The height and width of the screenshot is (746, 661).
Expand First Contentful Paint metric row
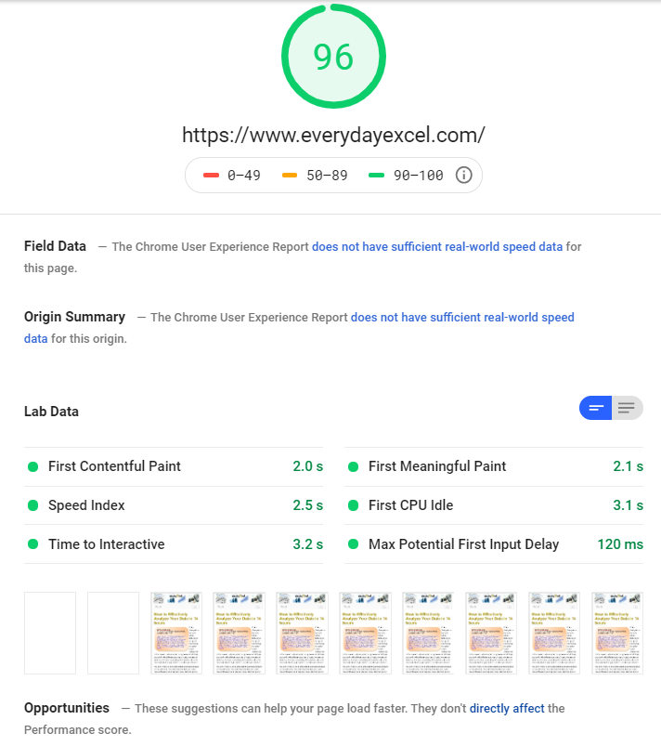[174, 466]
